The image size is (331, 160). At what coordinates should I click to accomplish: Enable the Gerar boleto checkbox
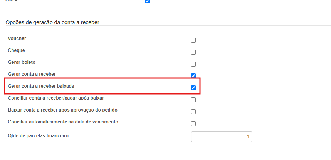(x=193, y=64)
